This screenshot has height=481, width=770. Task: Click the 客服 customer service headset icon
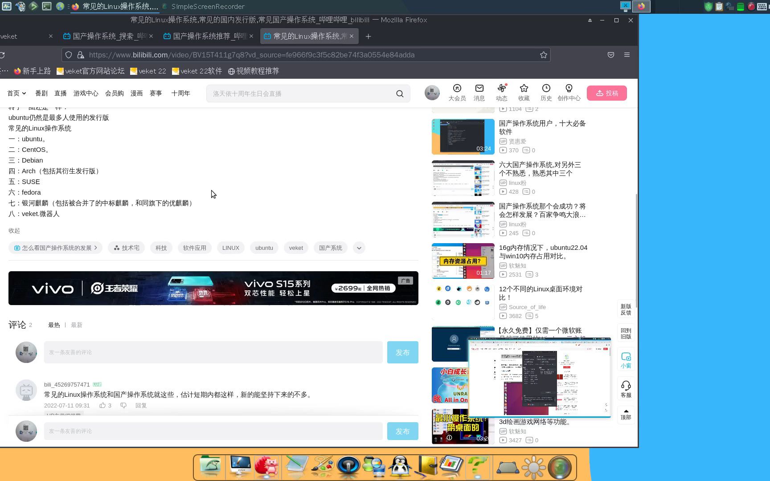coord(626,389)
